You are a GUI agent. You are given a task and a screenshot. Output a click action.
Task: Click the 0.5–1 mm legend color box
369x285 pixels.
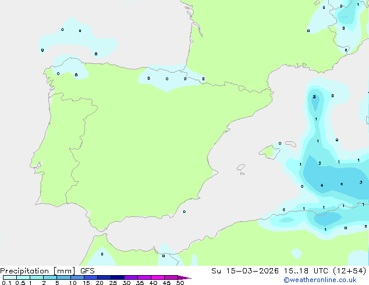(x=23, y=277)
